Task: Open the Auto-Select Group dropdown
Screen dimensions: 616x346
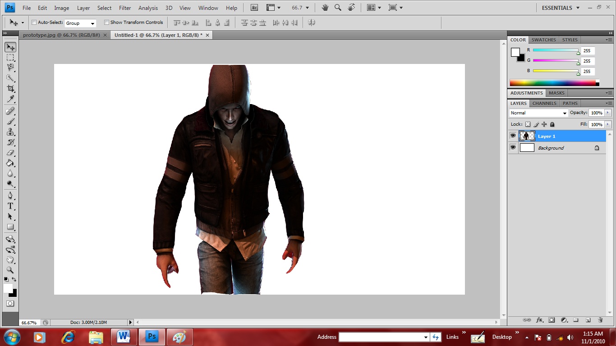Action: click(x=80, y=23)
